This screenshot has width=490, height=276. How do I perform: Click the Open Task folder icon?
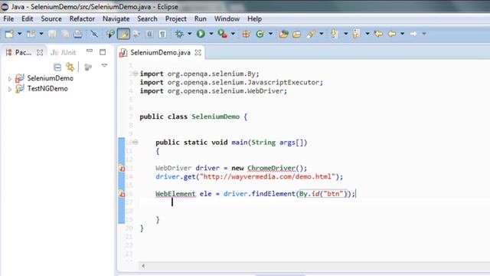pyautogui.click(x=296, y=34)
